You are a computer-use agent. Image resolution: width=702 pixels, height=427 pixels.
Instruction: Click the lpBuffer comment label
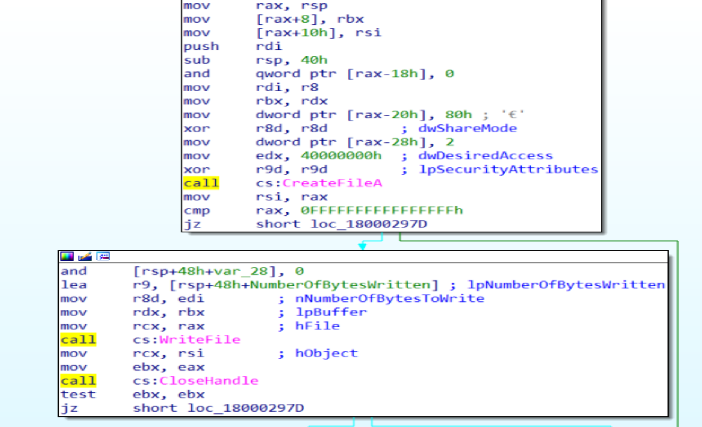coord(331,312)
